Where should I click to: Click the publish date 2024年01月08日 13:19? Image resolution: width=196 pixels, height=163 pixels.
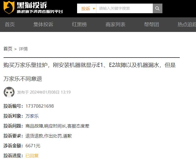(50, 92)
